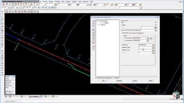Toggle the C snap button

coord(14,7)
